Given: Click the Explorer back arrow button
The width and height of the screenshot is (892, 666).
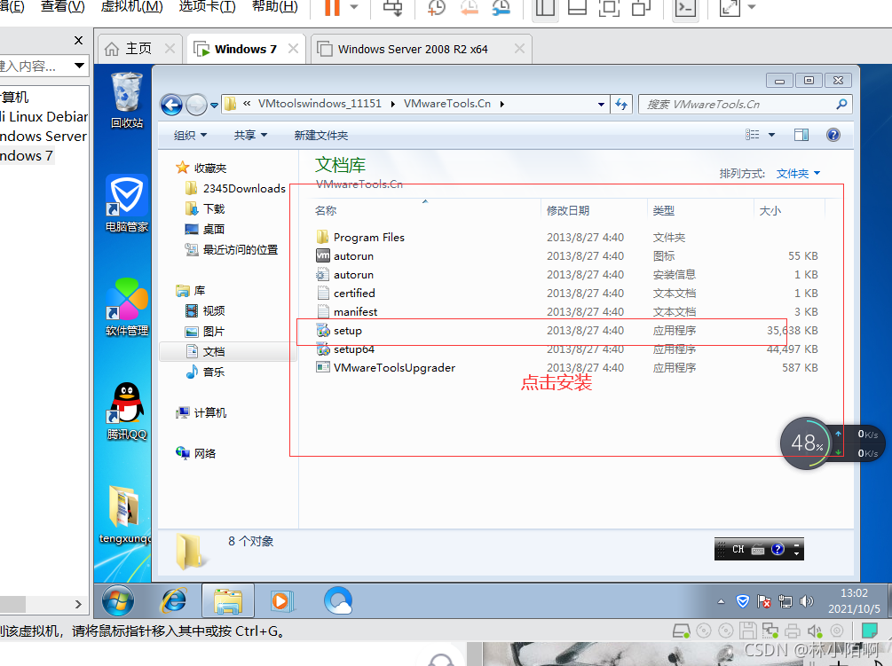Looking at the screenshot, I should pyautogui.click(x=171, y=106).
